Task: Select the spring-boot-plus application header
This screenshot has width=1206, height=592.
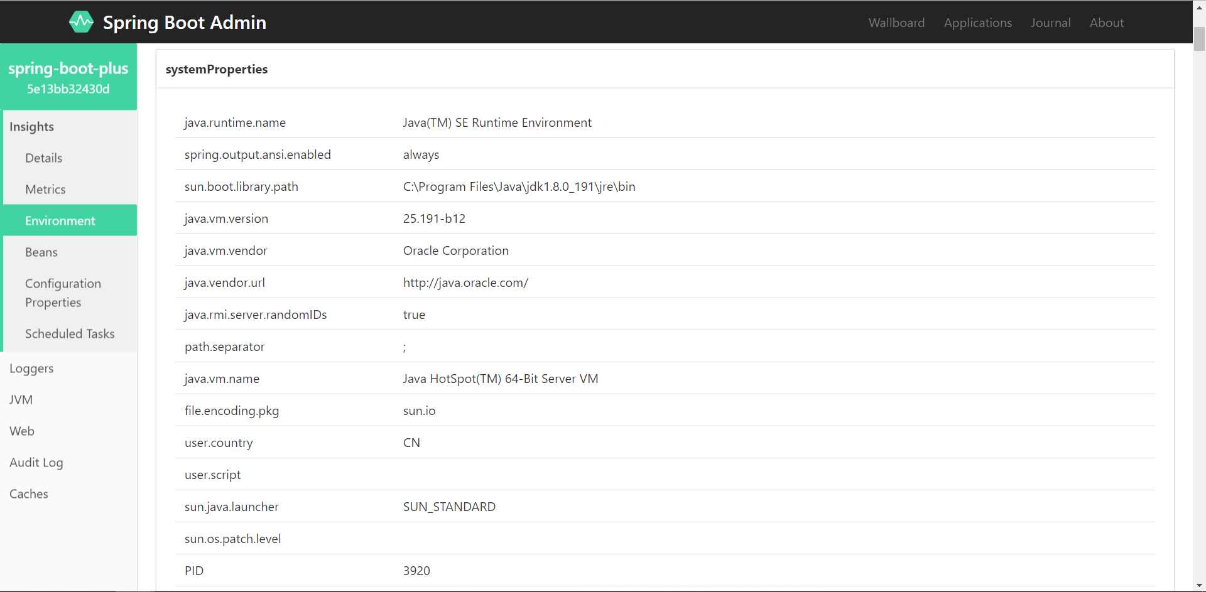Action: [x=68, y=77]
